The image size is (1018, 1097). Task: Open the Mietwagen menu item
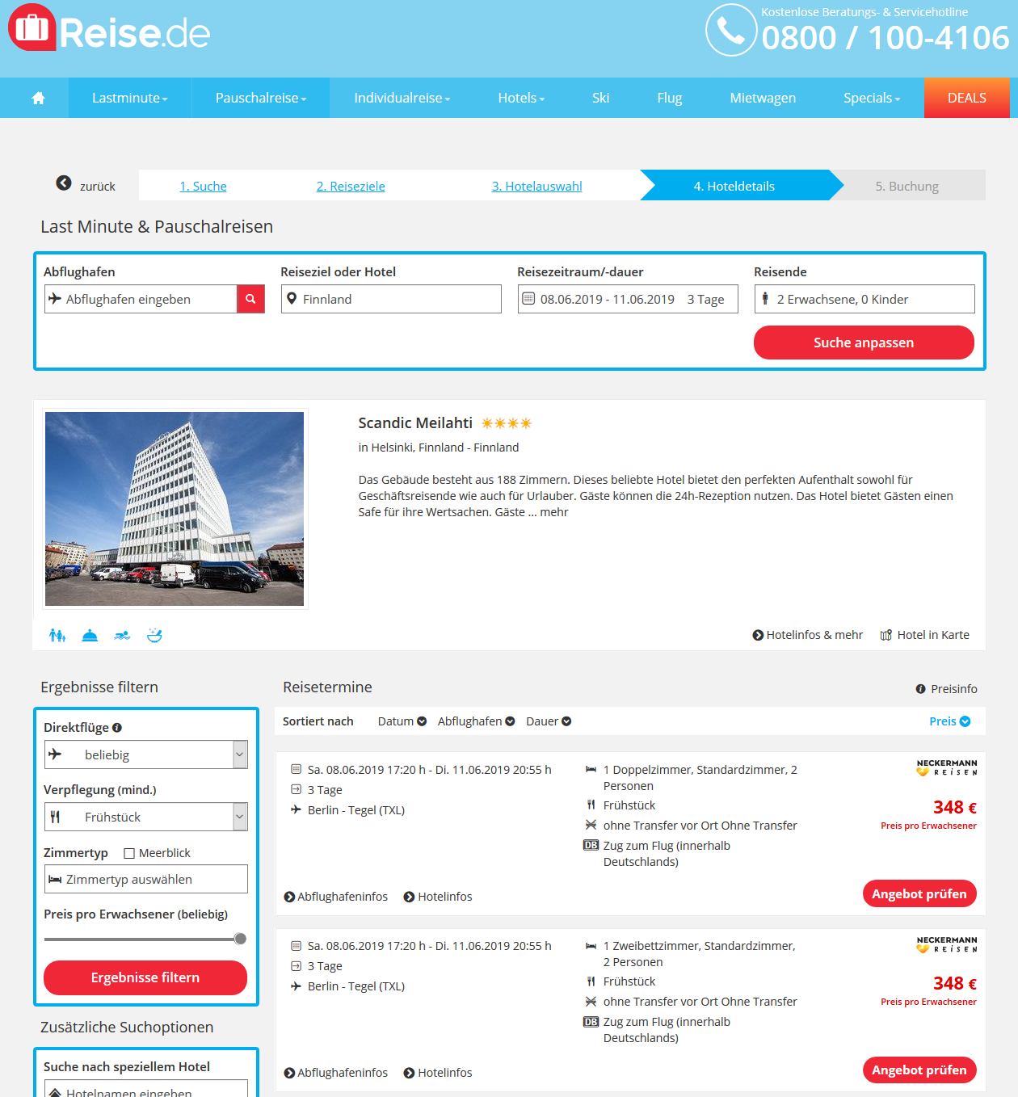click(x=763, y=98)
